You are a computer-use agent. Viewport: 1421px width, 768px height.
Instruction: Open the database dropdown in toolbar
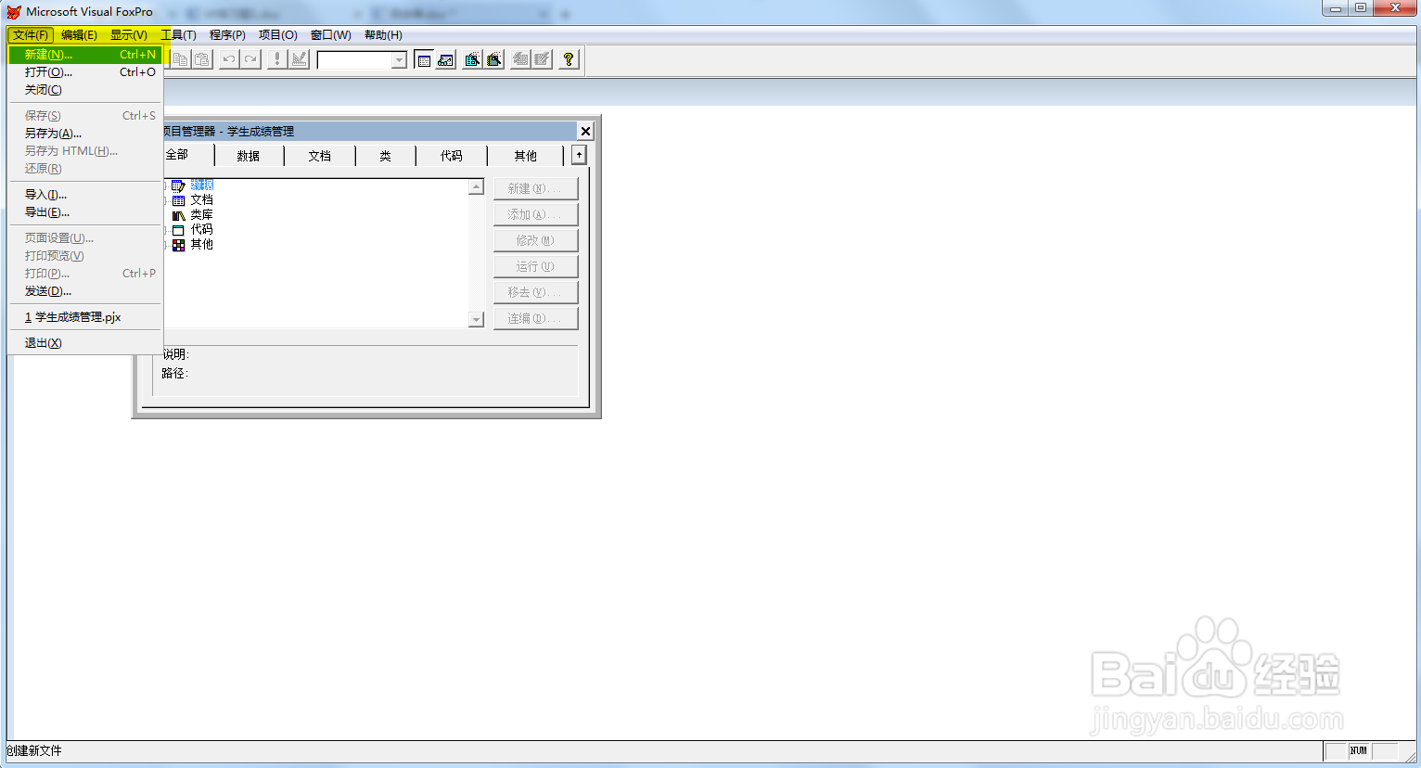(x=399, y=60)
